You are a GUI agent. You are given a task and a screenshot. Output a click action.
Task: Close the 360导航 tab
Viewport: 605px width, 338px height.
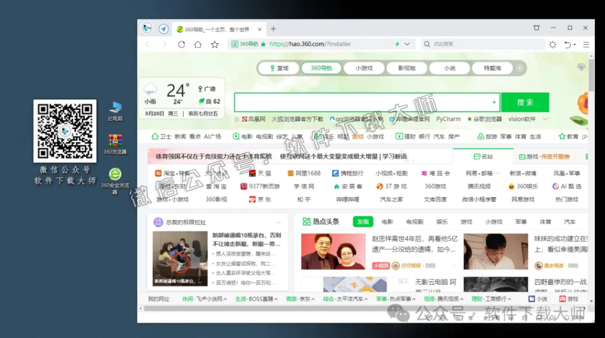[260, 30]
